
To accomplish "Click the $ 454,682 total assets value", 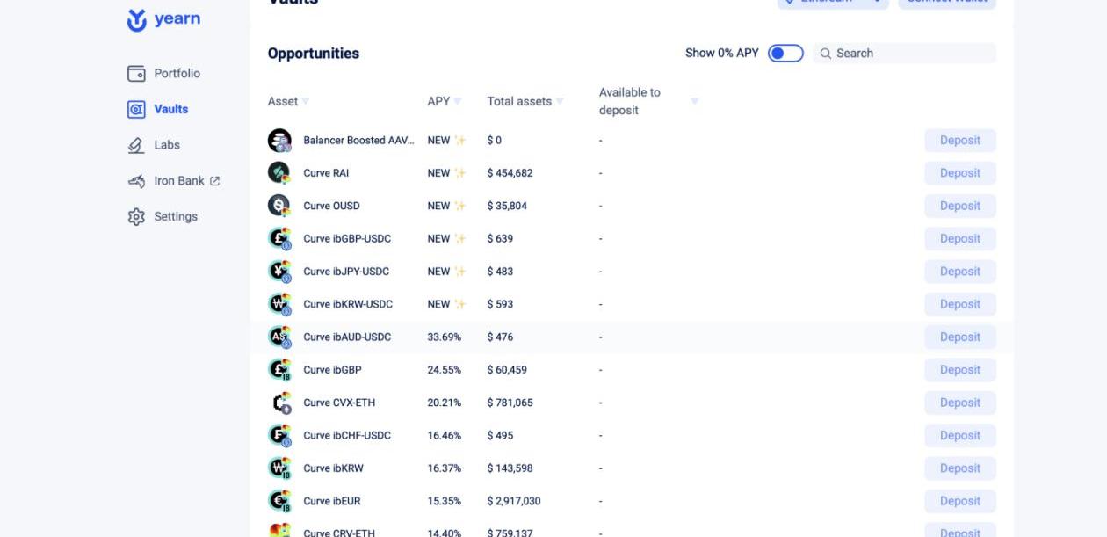I will 510,173.
